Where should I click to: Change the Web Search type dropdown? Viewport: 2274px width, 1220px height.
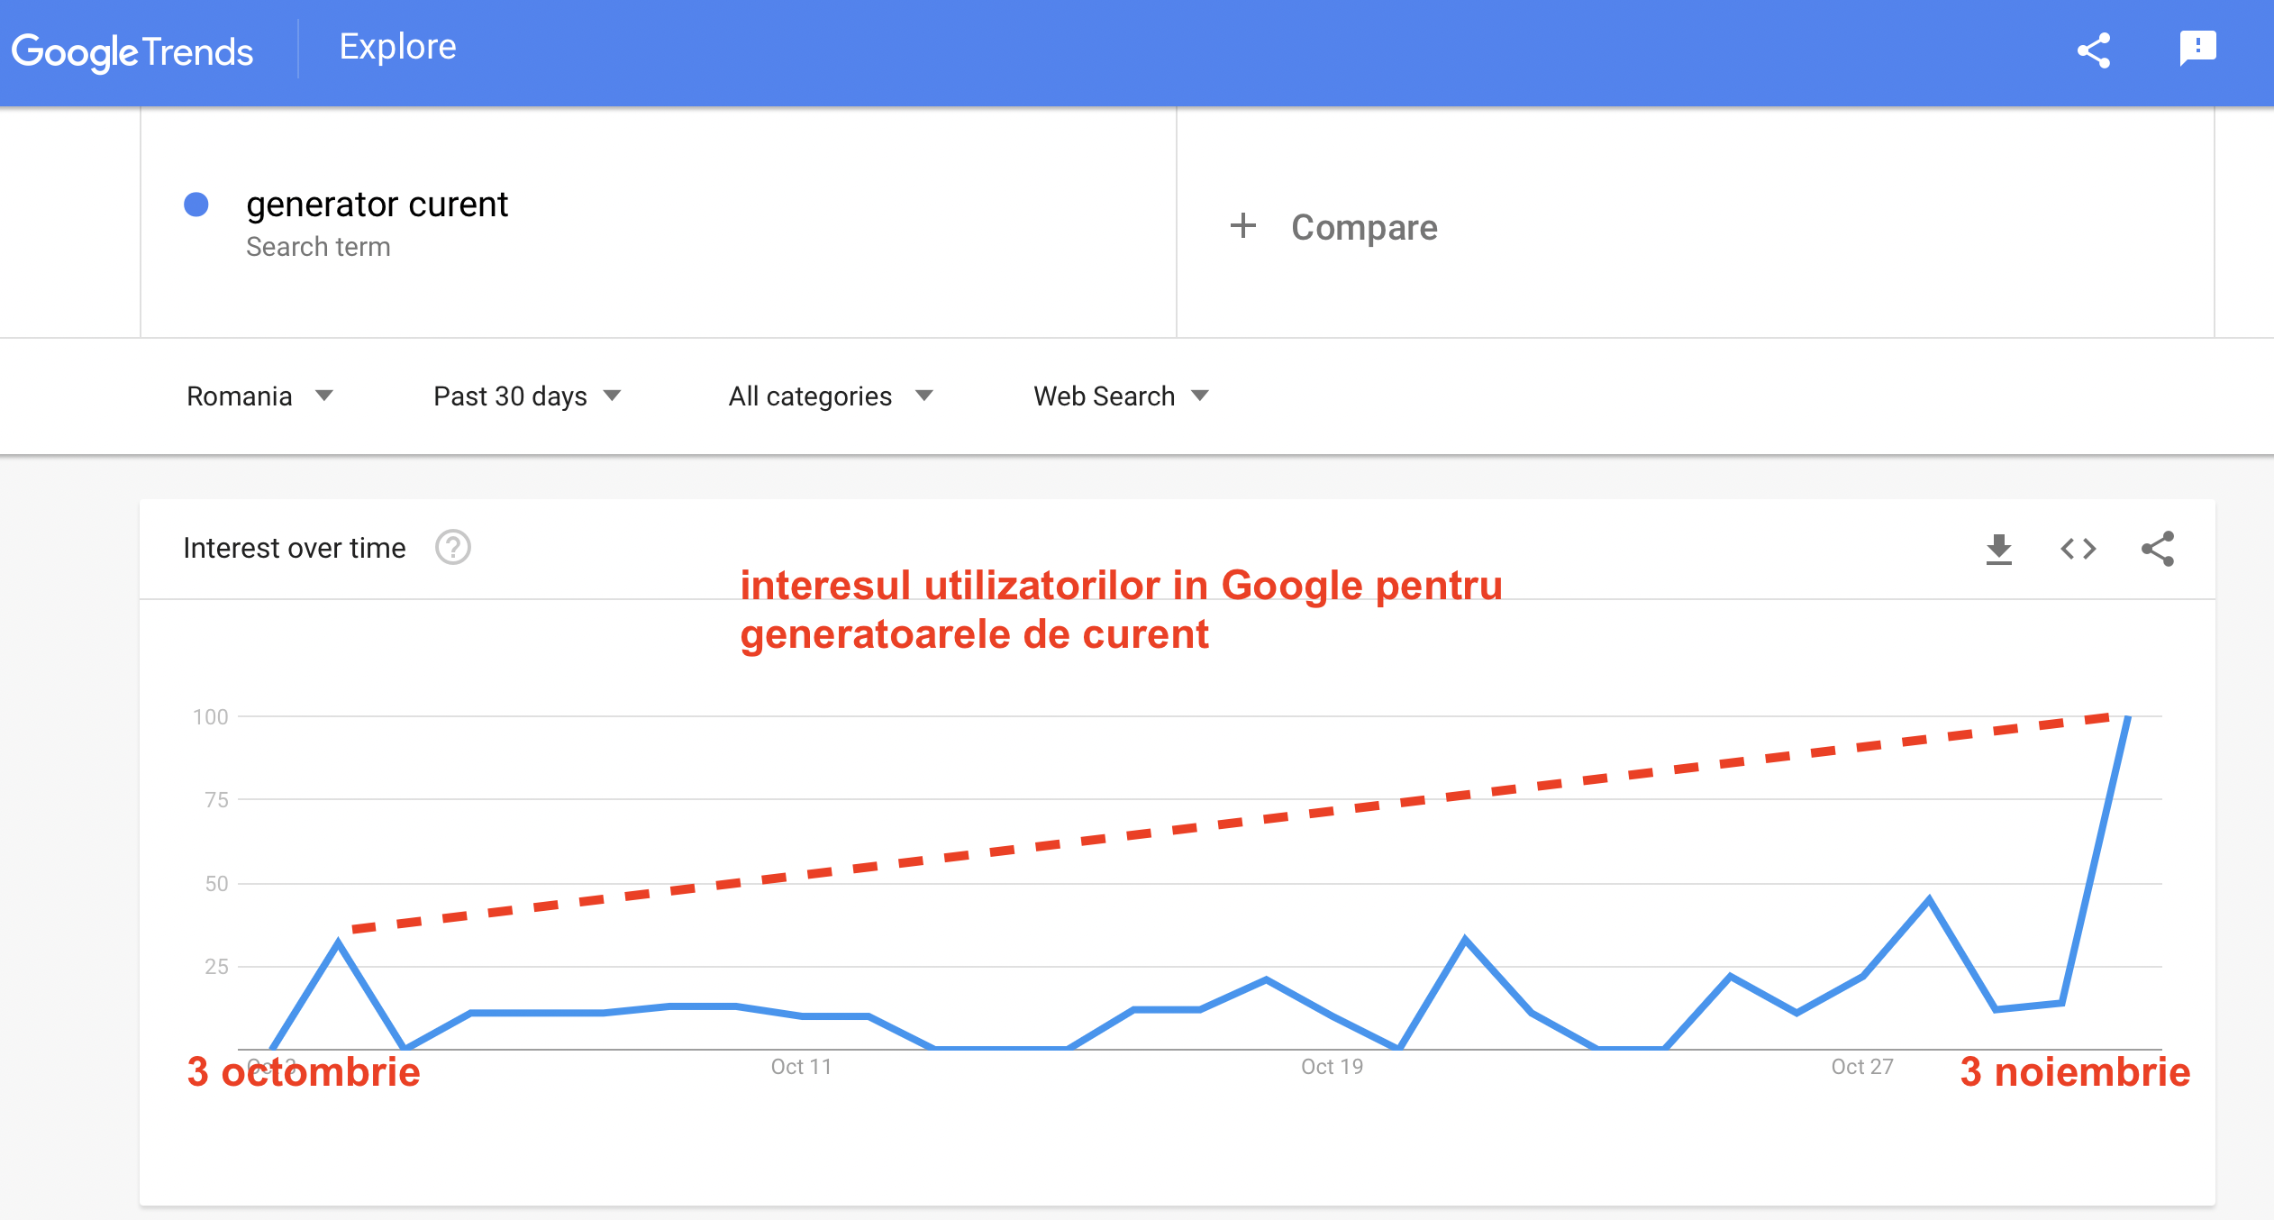1120,396
